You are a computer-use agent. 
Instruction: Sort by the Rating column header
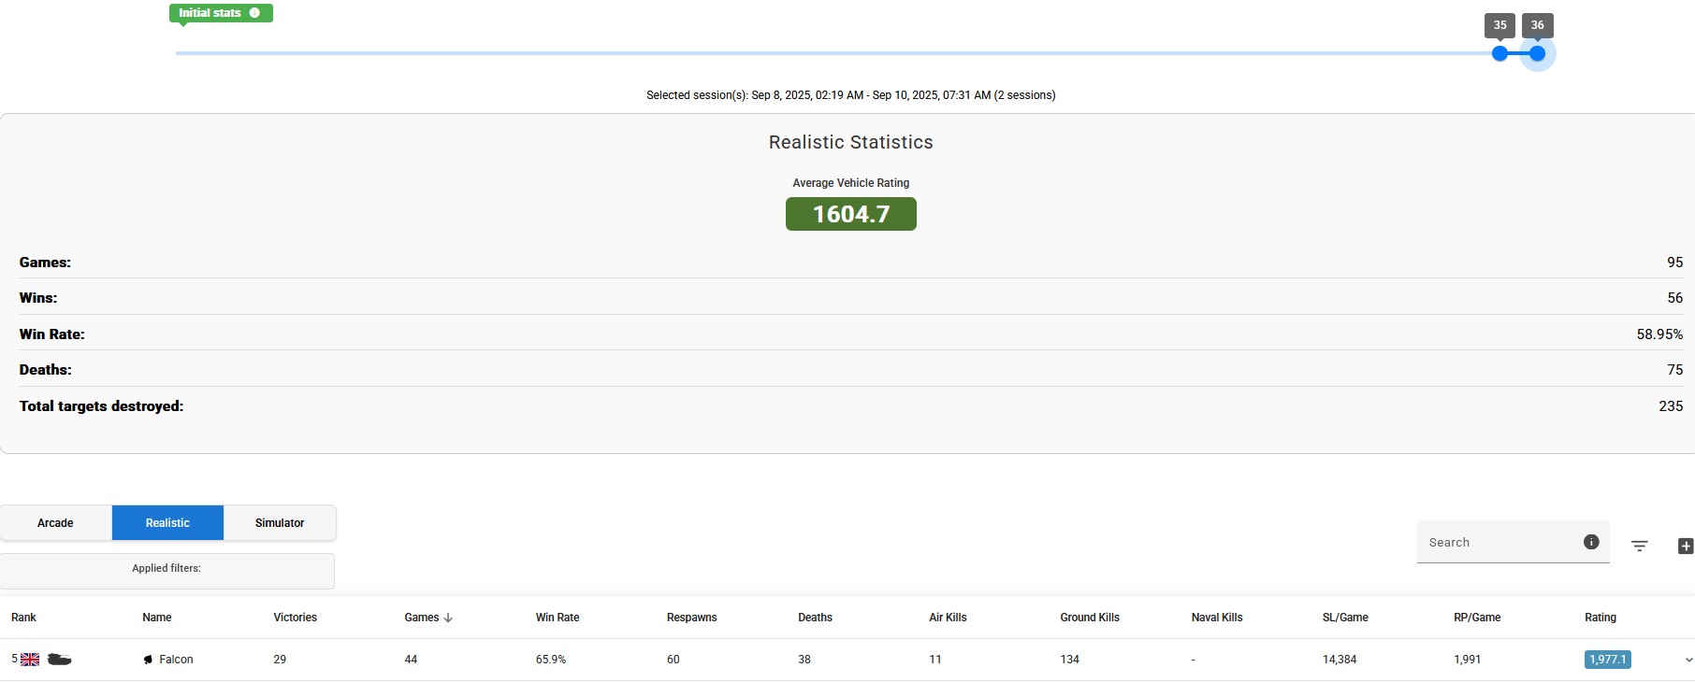[1600, 618]
